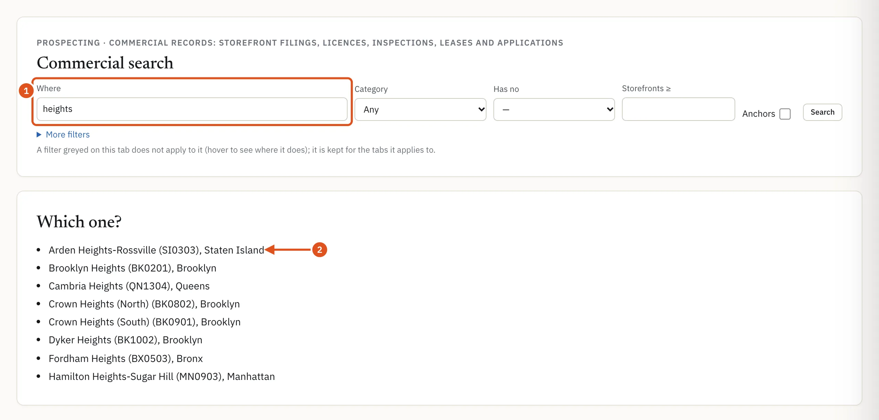This screenshot has height=420, width=879.
Task: Choose Hamilton Heights-Sugar Hill (MN0903), Manhattan
Action: 162,376
